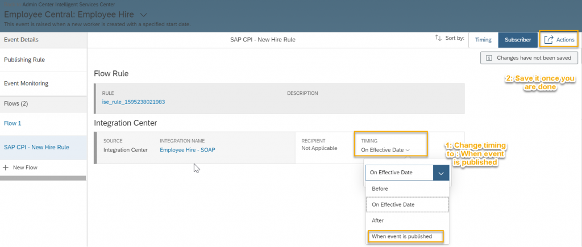The height and width of the screenshot is (247, 582).
Task: Click the gray horizontal scrollbar under the sidebar
Action: [x=43, y=178]
